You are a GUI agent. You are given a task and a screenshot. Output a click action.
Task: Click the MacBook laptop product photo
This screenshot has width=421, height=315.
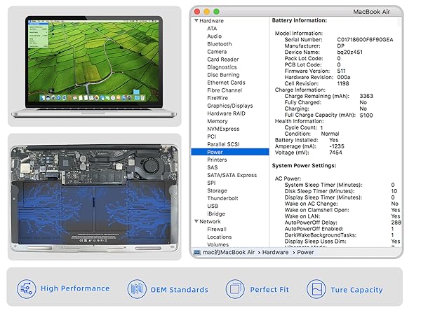(x=94, y=66)
